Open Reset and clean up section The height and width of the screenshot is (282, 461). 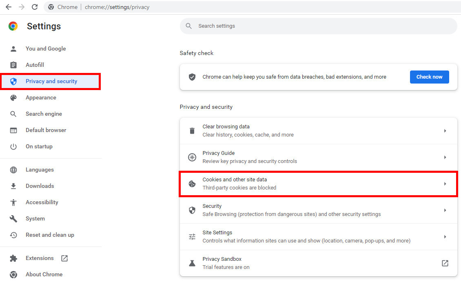tap(50, 235)
